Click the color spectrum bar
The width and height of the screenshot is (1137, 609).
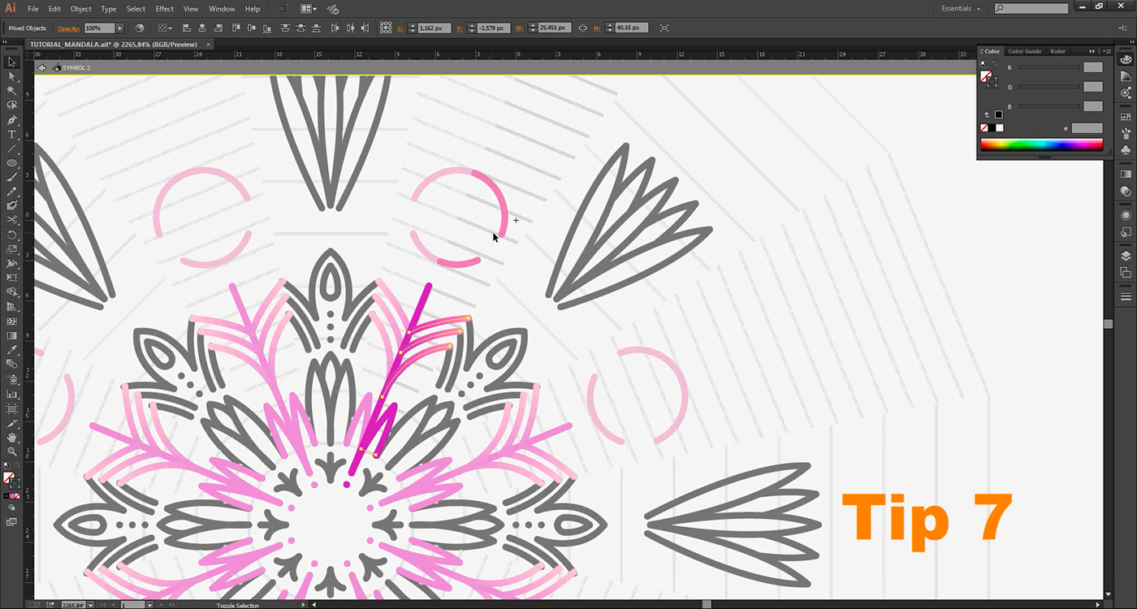(x=1041, y=145)
